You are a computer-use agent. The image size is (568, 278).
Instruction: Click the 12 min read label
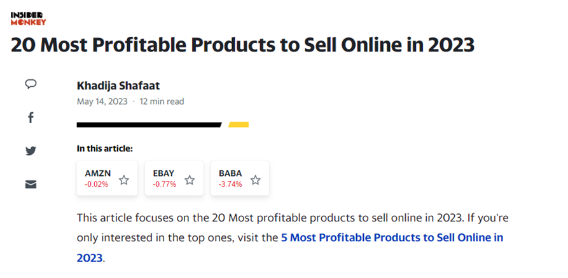[x=162, y=102]
